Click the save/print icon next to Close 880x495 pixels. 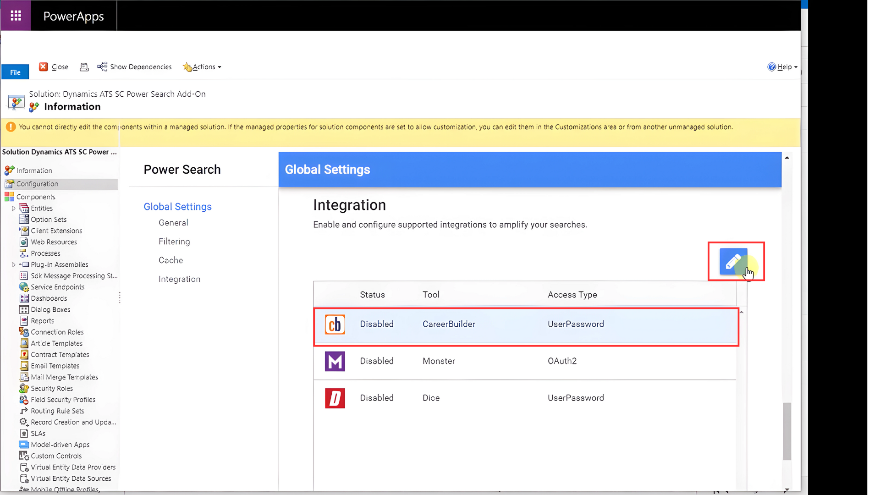(x=84, y=67)
